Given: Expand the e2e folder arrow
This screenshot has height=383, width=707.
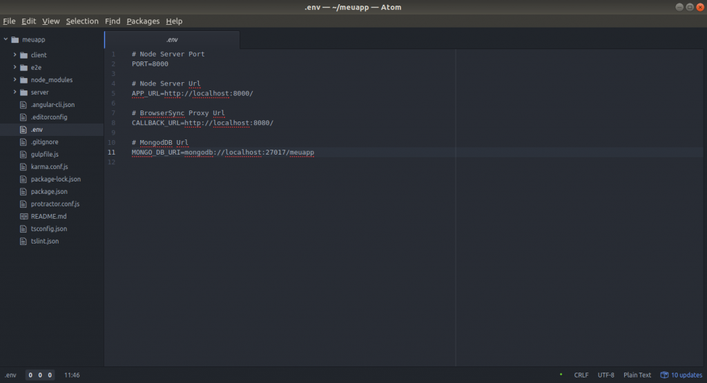Looking at the screenshot, I should pyautogui.click(x=14, y=68).
